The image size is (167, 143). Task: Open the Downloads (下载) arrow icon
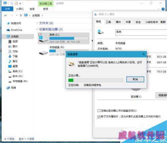[10, 56]
